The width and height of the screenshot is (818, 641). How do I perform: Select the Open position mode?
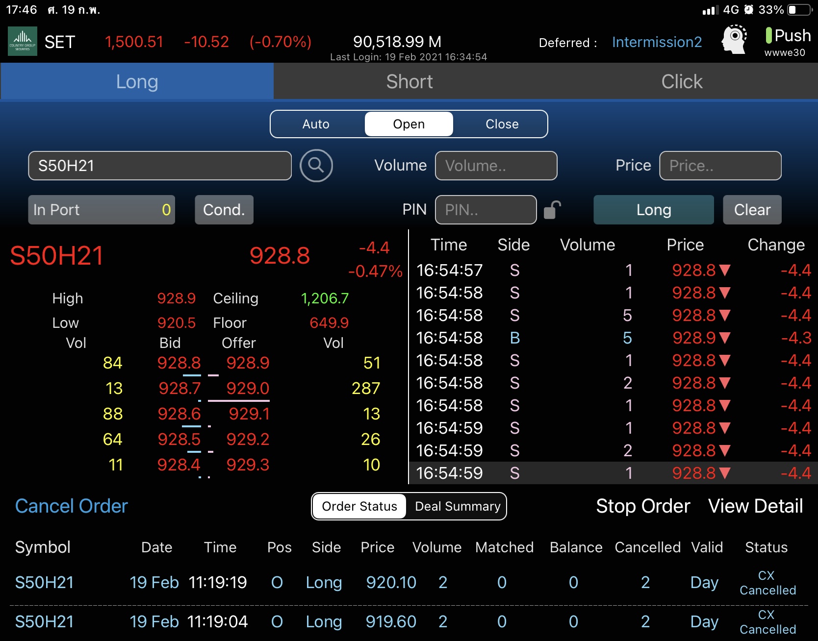point(409,124)
